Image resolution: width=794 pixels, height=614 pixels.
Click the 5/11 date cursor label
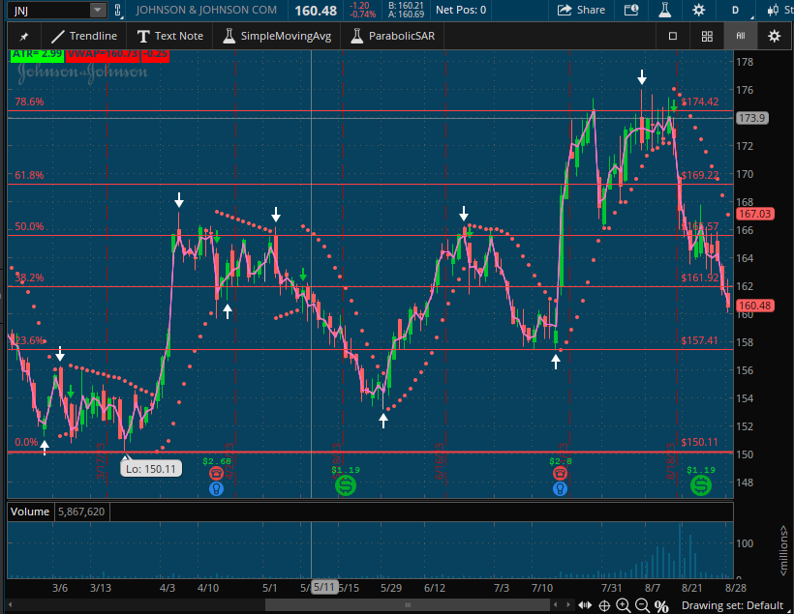[x=323, y=587]
